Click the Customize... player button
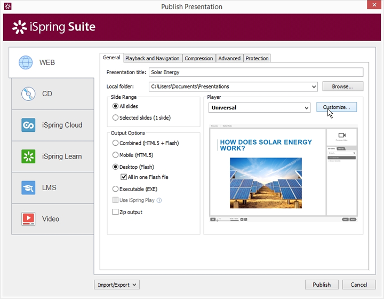 pos(337,107)
